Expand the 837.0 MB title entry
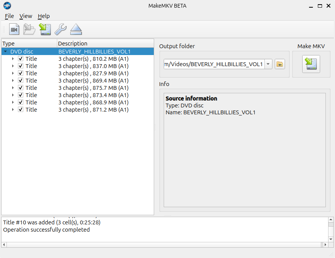Screen dimensions: 335x258 pyautogui.click(x=13, y=66)
